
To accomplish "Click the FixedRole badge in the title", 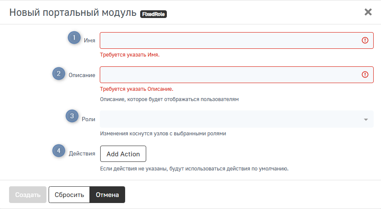I will point(154,14).
